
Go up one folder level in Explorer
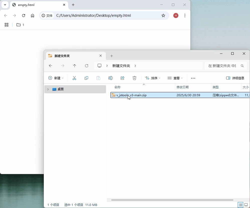pyautogui.click(x=74, y=66)
